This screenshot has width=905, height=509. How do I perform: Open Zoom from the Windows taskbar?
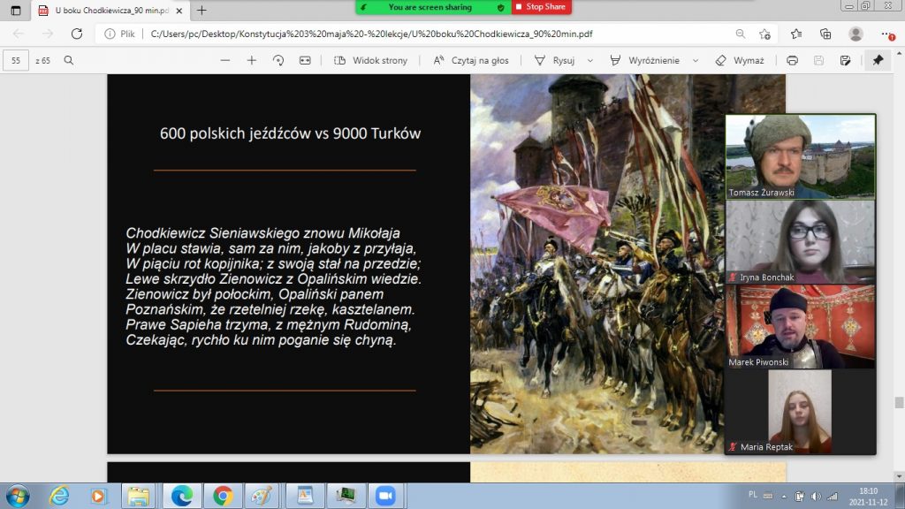[x=384, y=495]
